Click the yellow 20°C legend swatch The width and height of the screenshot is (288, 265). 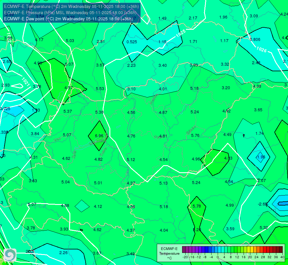(249, 250)
